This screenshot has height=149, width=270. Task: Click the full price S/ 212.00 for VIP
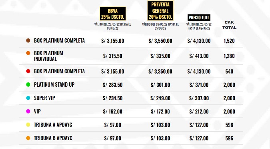point(199,111)
